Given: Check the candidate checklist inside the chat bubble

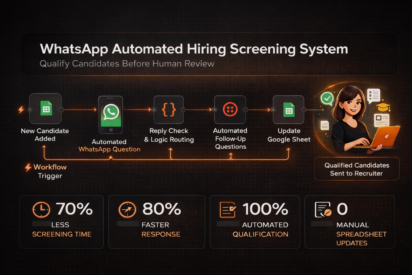Looking at the screenshot, I should 374,95.
